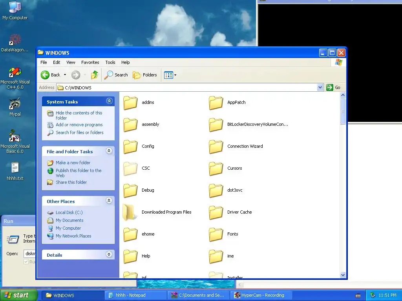The image size is (402, 301).
Task: Select the Config folder icon
Action: (130, 147)
